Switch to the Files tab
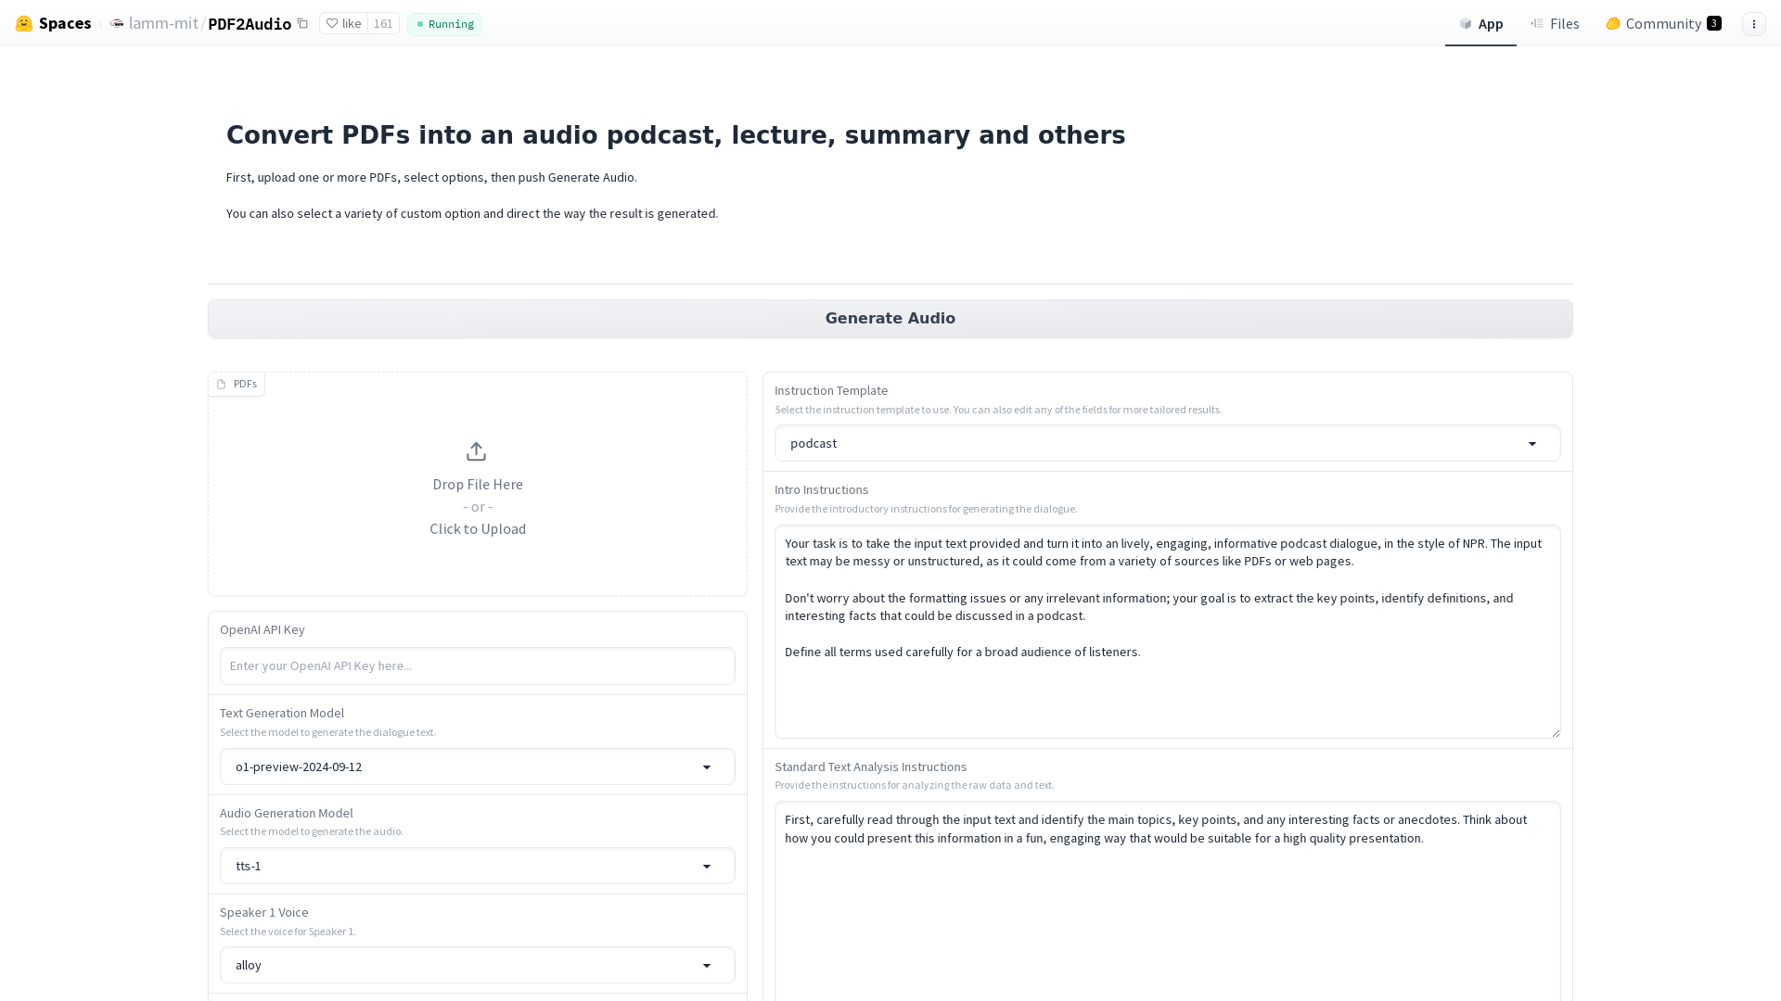 pyautogui.click(x=1555, y=23)
